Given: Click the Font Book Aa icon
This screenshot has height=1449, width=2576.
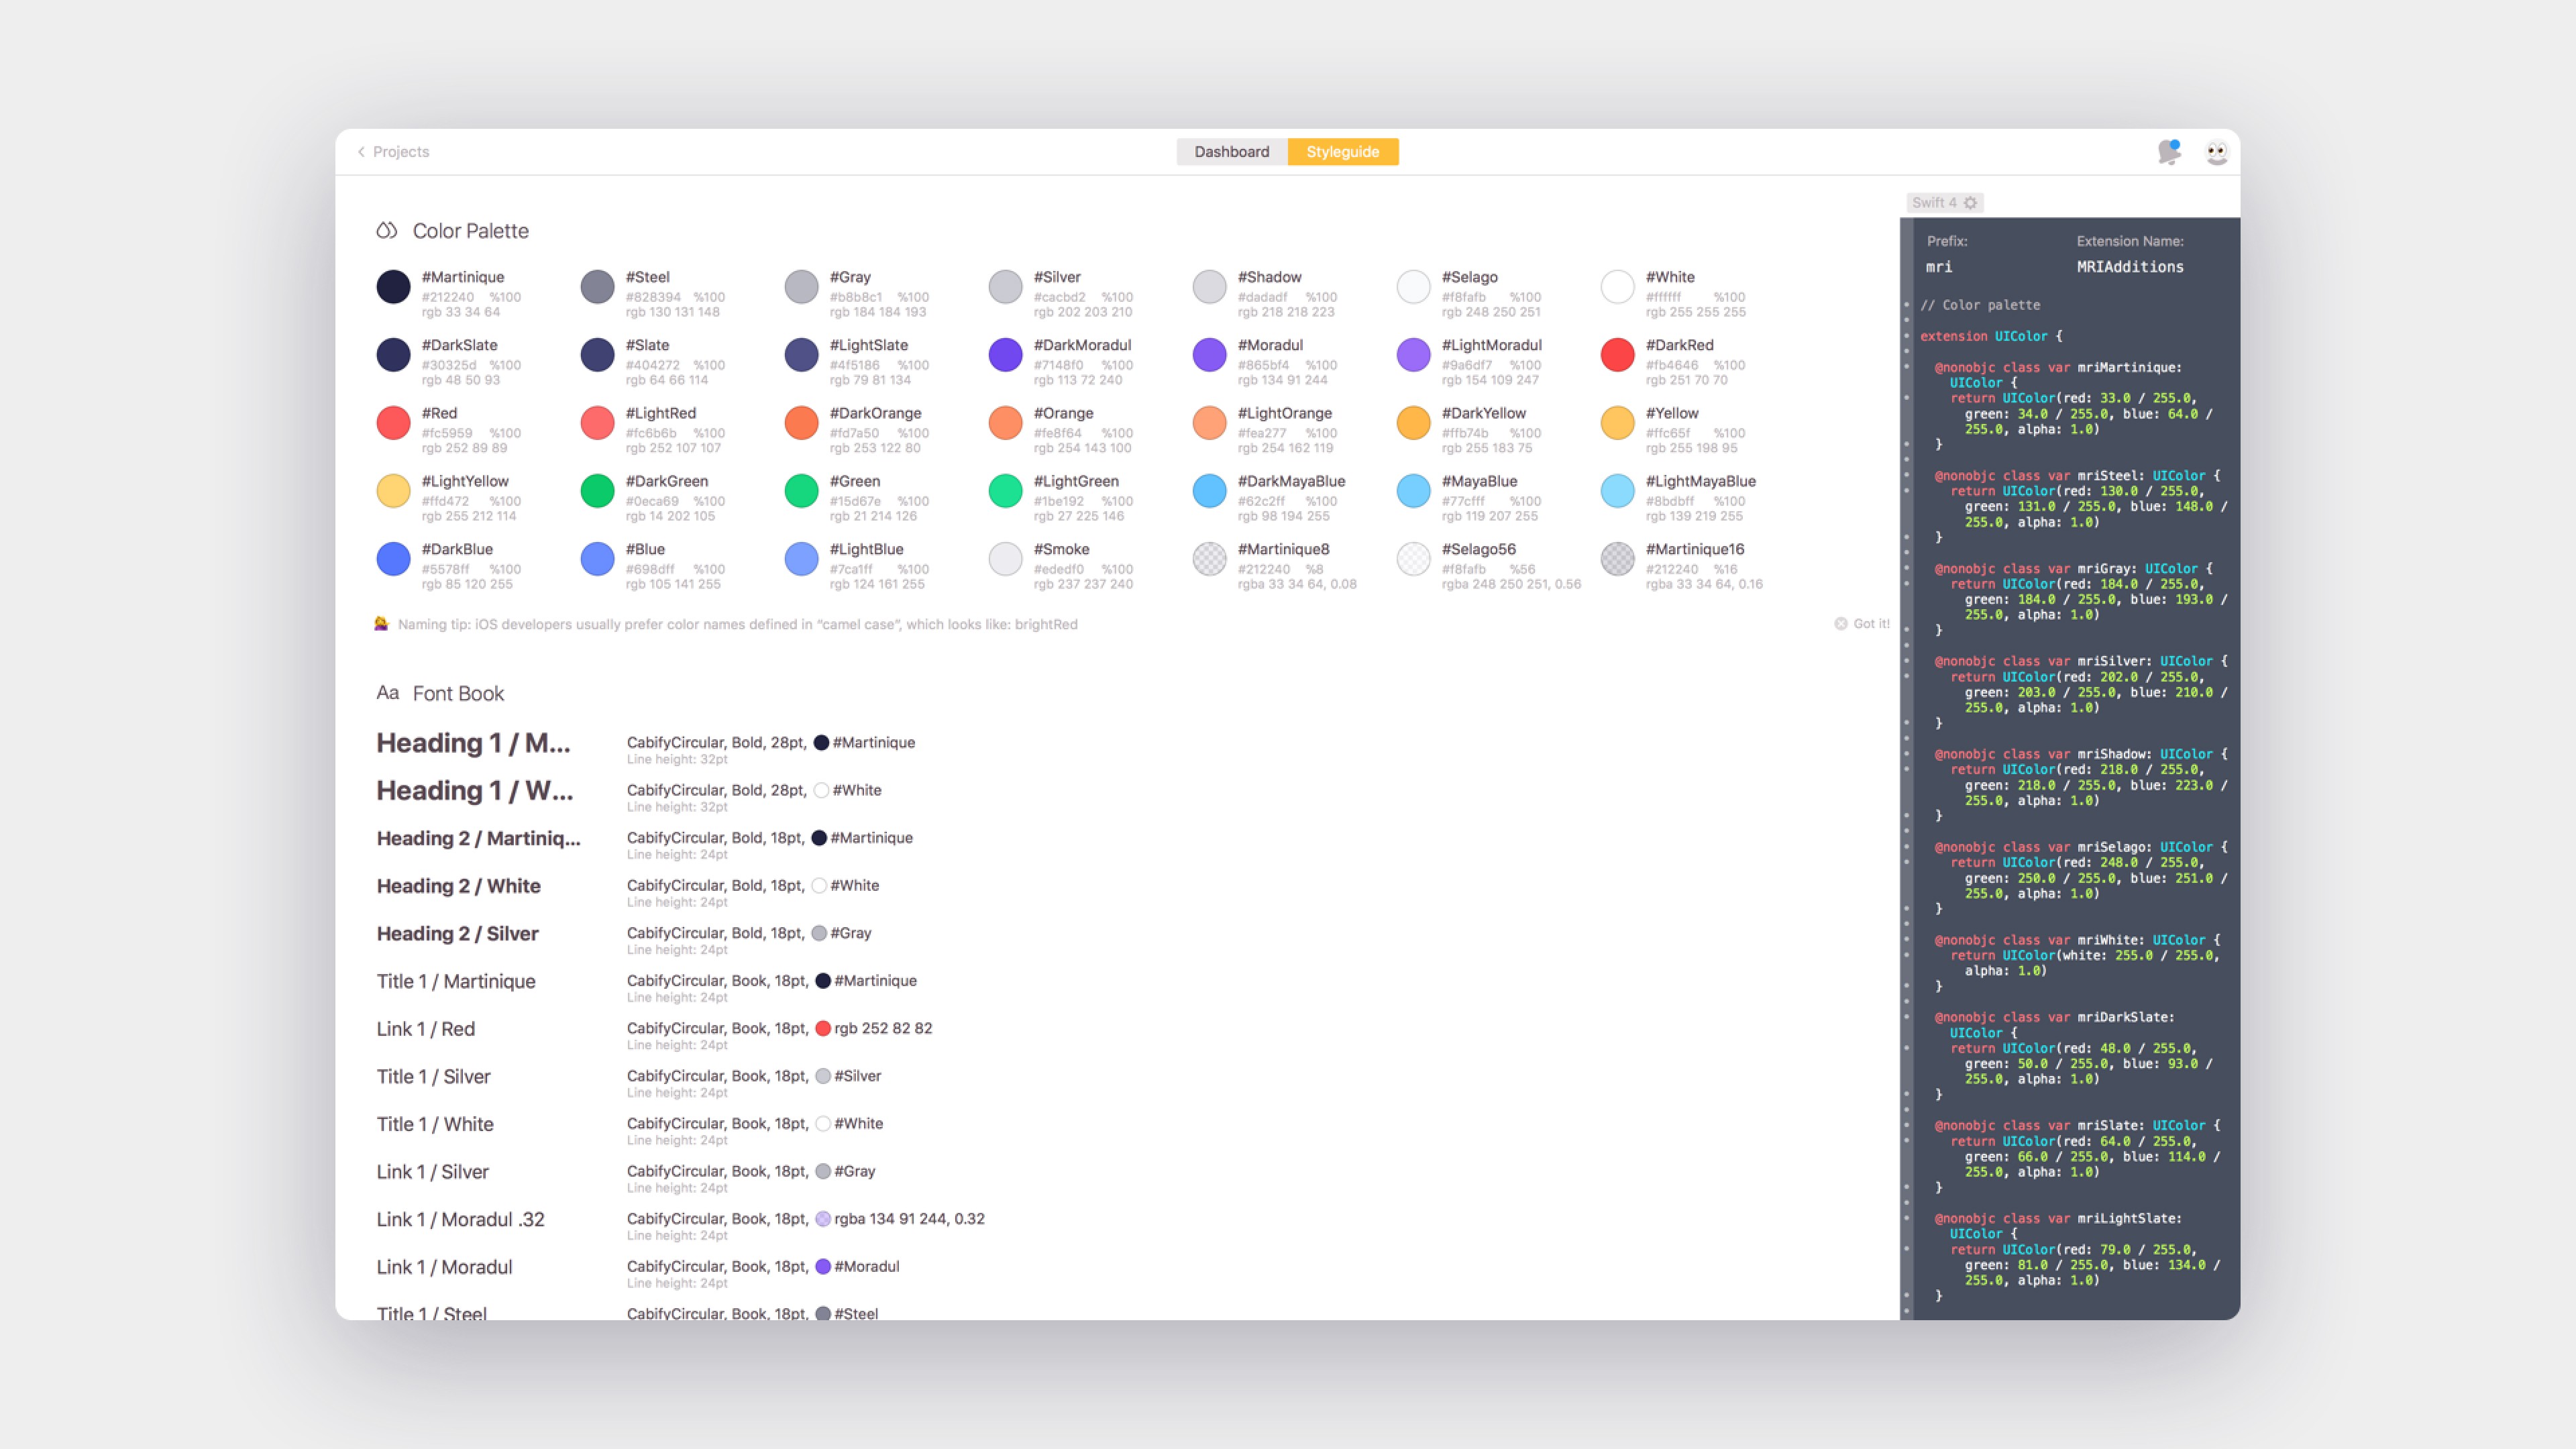Looking at the screenshot, I should [x=387, y=693].
